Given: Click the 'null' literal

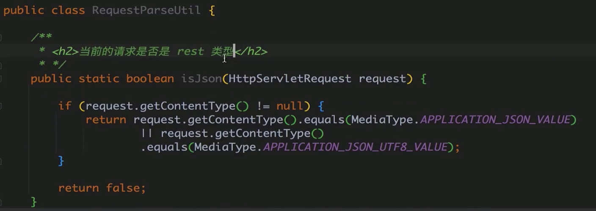Looking at the screenshot, I should [x=290, y=105].
